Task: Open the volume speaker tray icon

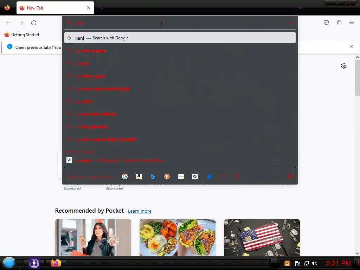Action: pyautogui.click(x=315, y=263)
